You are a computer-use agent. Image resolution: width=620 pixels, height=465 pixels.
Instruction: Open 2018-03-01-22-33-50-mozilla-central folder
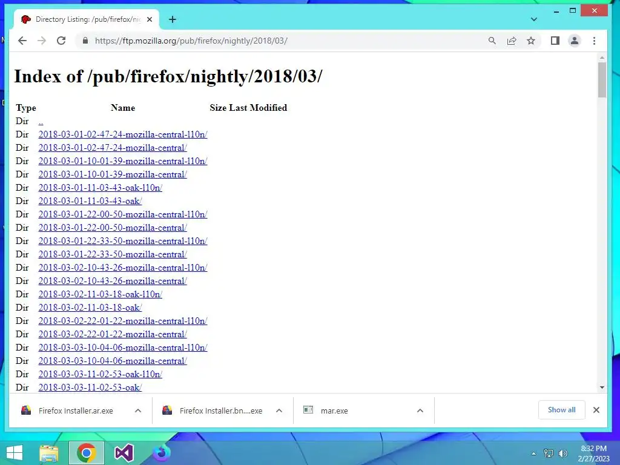pyautogui.click(x=113, y=254)
